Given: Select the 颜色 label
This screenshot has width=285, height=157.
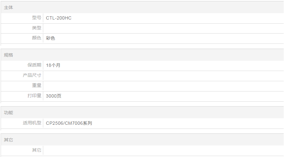Looking at the screenshot, I should point(37,38).
